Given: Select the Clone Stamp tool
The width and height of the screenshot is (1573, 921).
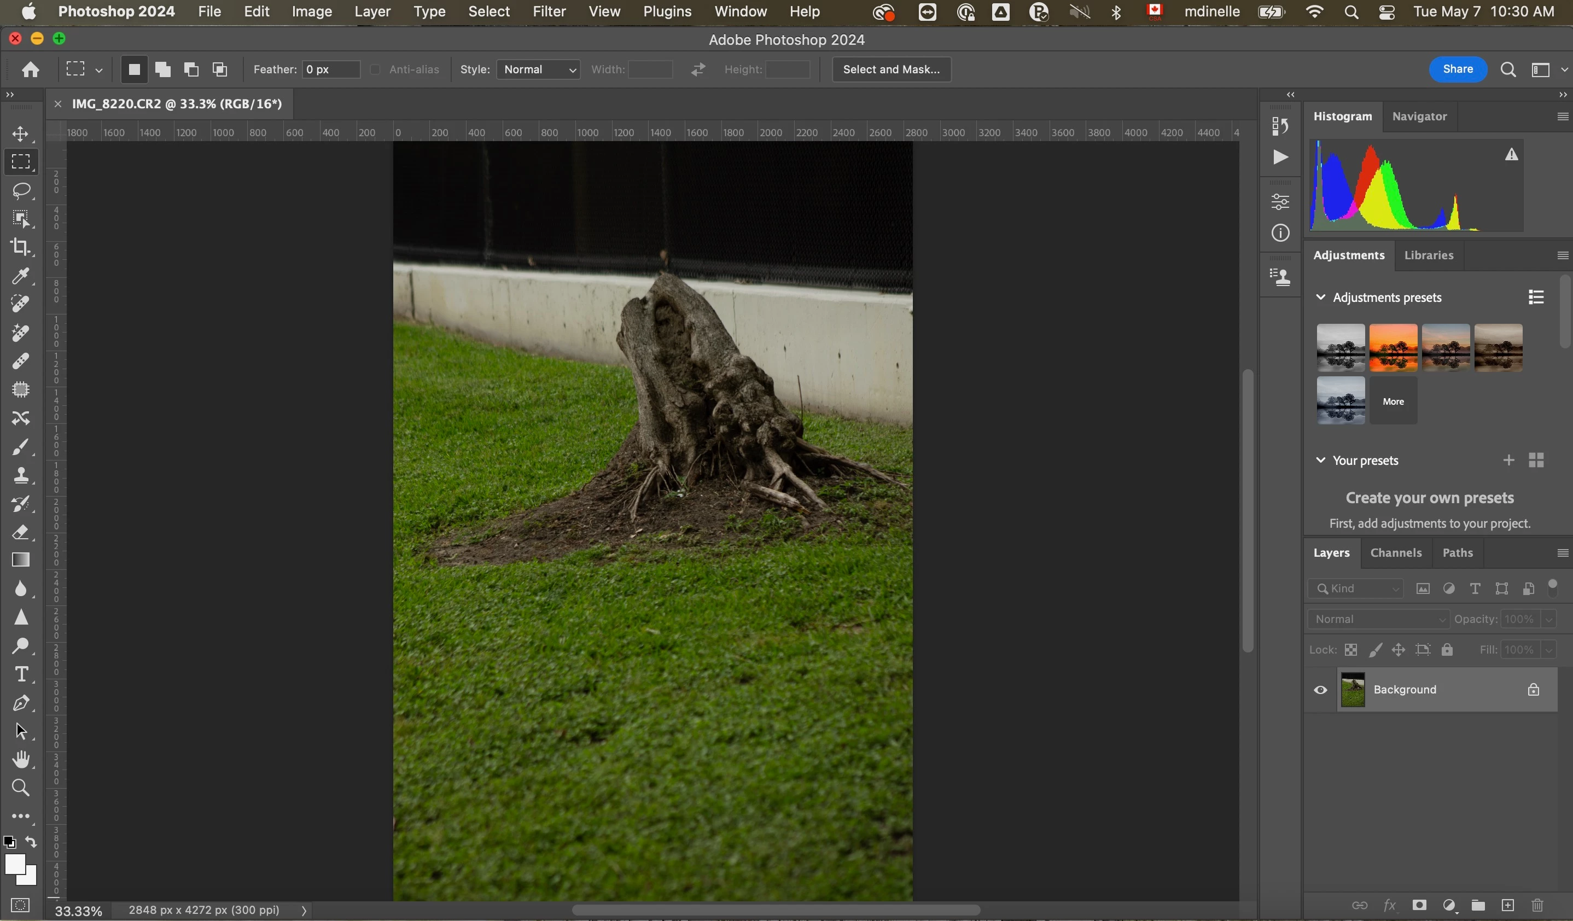Looking at the screenshot, I should (21, 475).
